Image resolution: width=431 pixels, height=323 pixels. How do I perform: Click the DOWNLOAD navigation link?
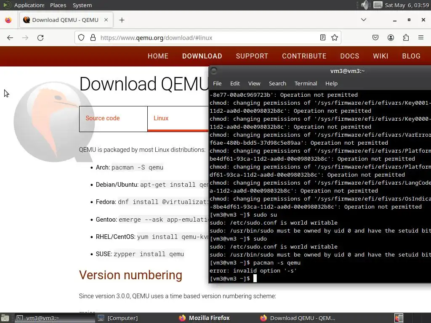[x=202, y=56]
